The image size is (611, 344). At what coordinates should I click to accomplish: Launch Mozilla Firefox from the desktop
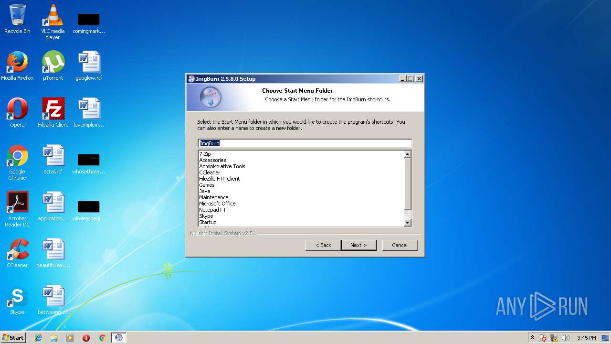click(x=17, y=66)
